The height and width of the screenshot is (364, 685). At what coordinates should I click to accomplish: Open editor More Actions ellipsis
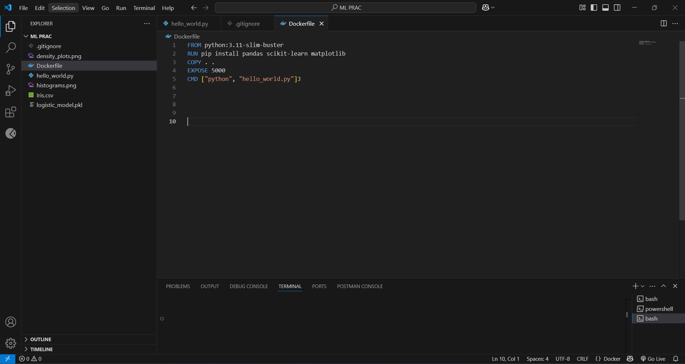(x=675, y=24)
